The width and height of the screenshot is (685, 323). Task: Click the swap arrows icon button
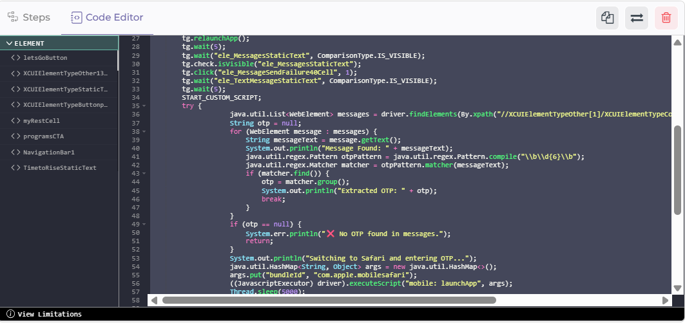(637, 18)
